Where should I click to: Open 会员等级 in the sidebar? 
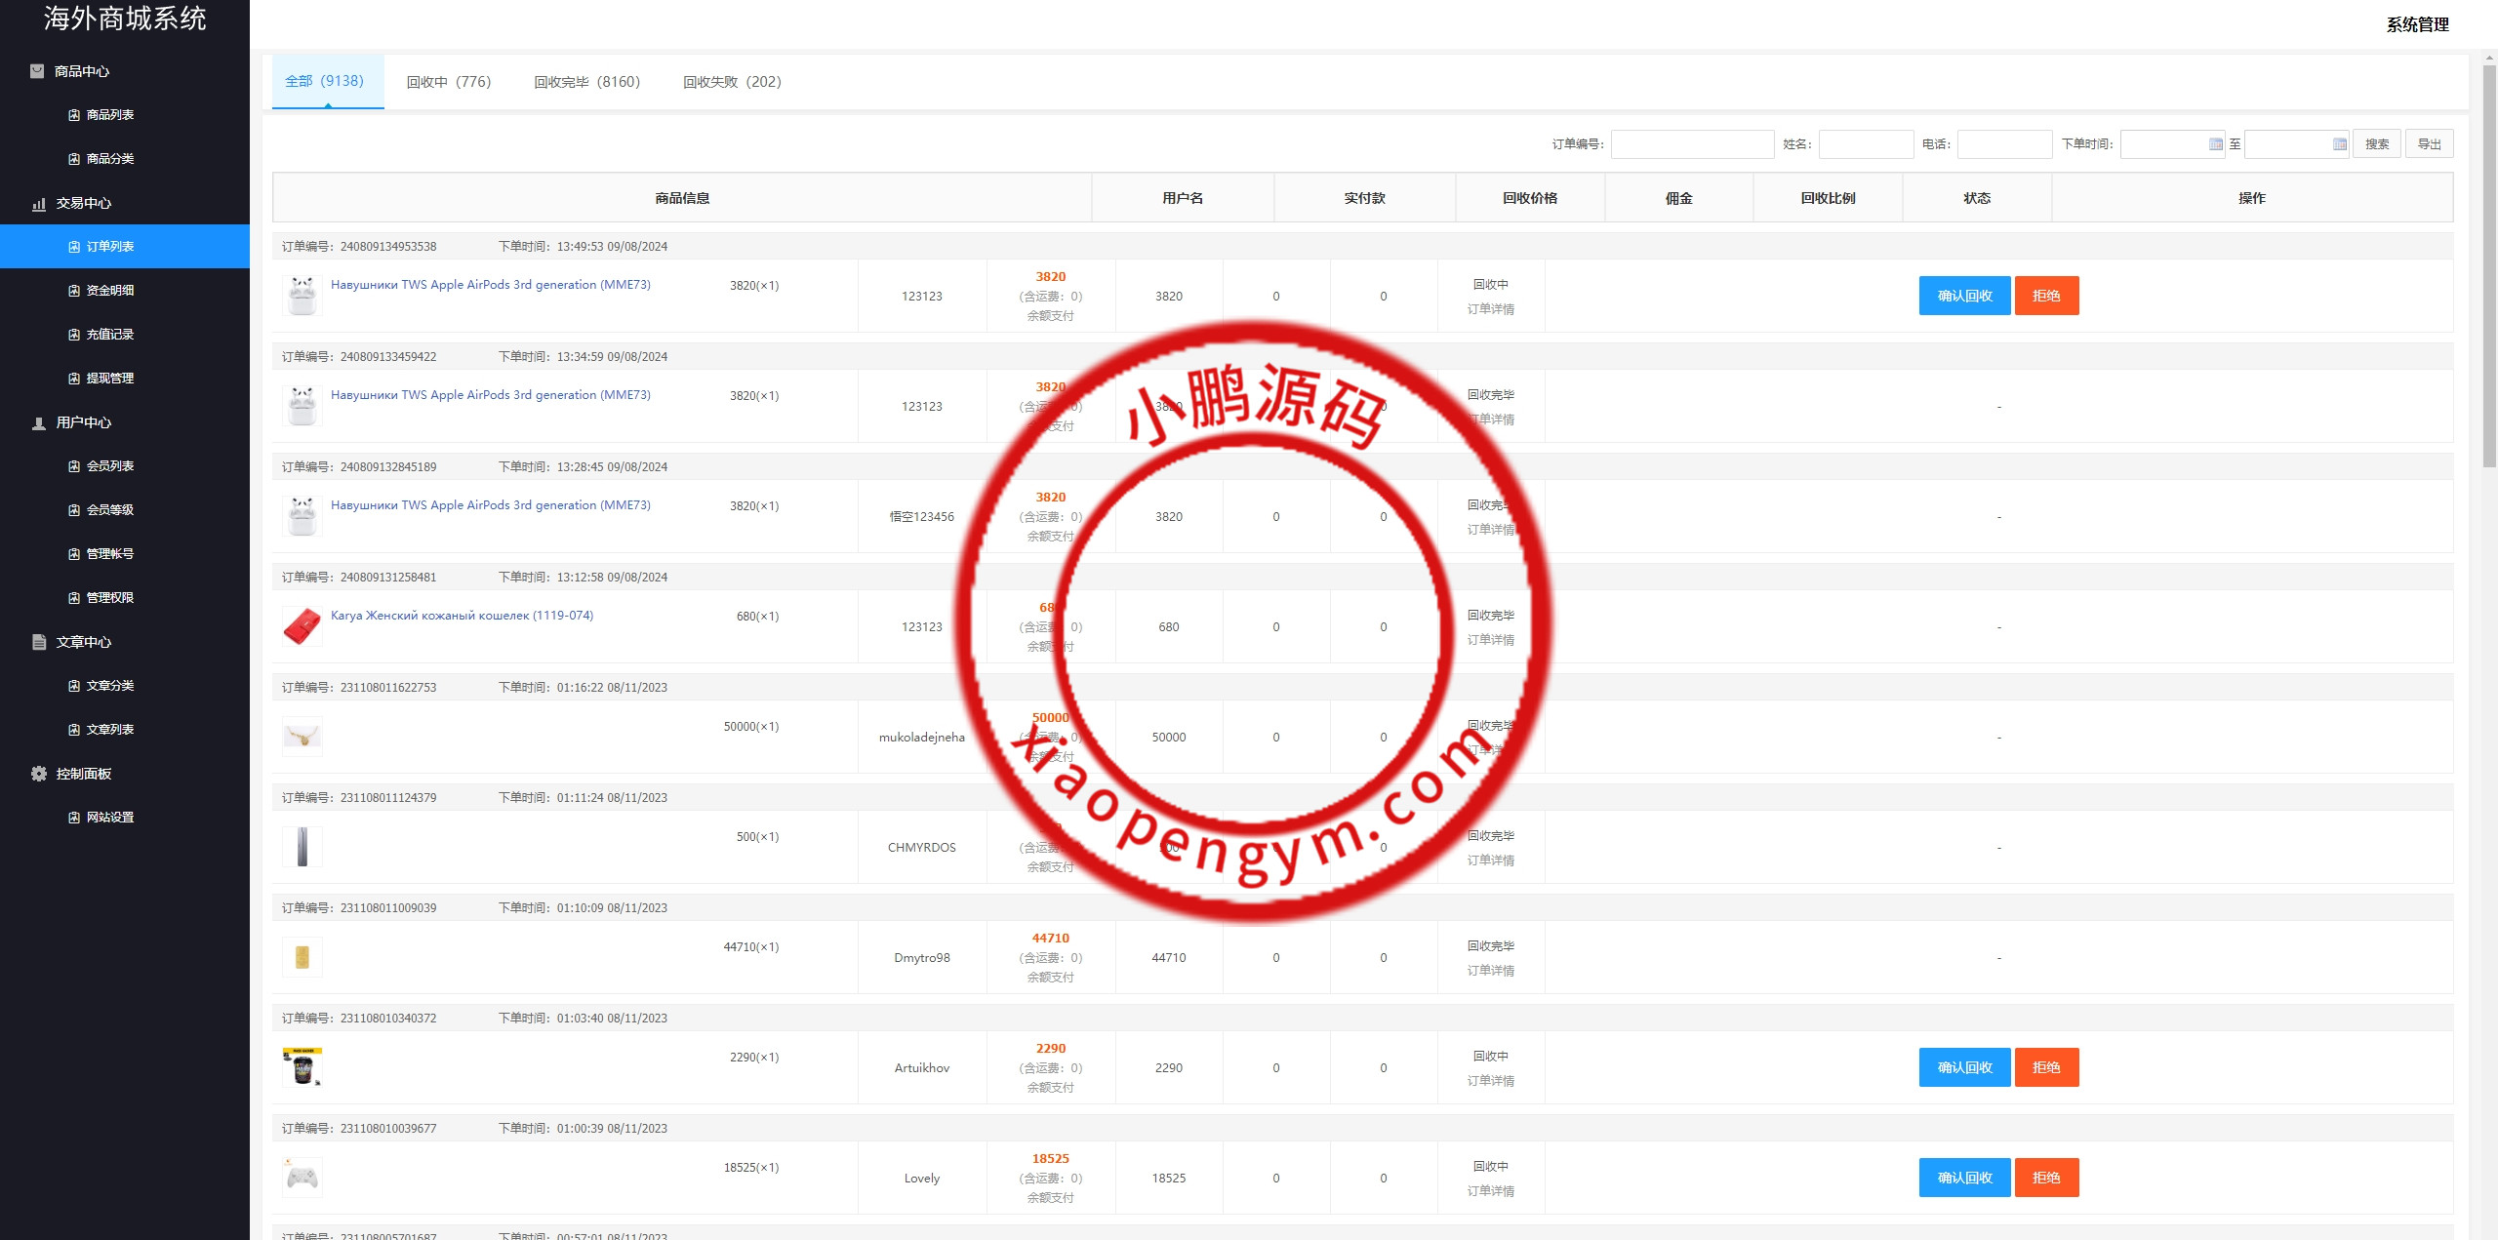109,510
